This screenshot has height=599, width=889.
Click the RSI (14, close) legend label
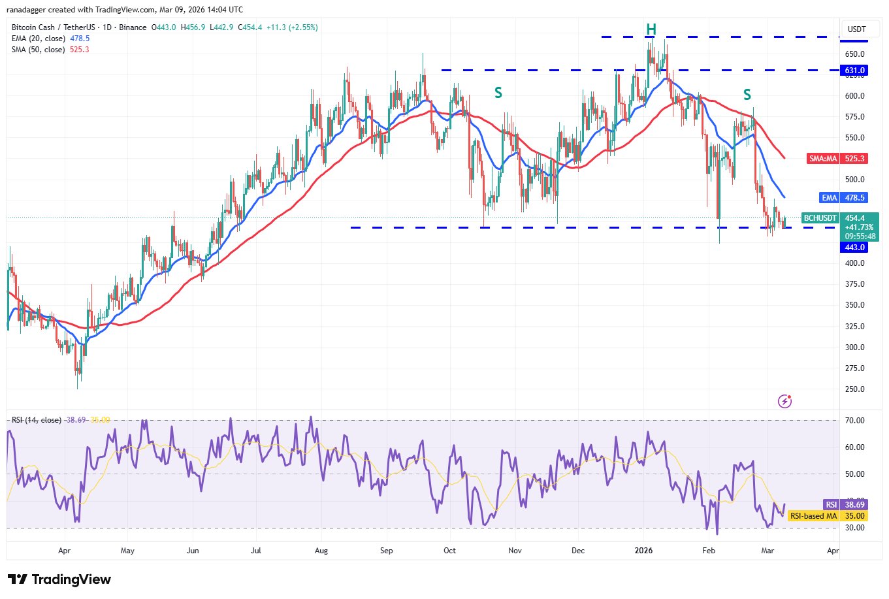click(36, 420)
